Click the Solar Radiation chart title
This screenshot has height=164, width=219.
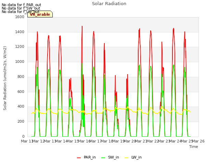pyautogui.click(x=109, y=4)
